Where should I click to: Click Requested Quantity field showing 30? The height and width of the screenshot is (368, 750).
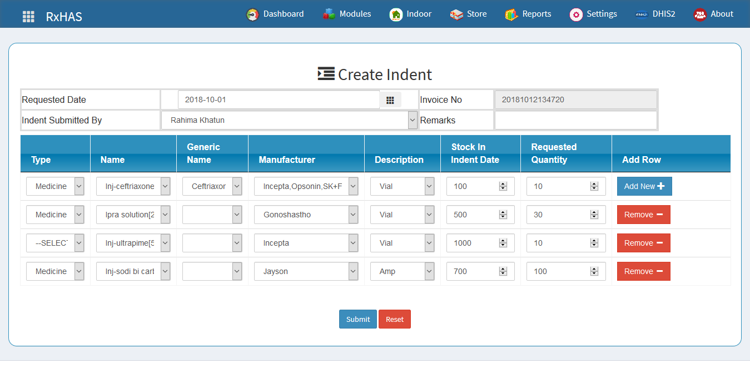pos(566,215)
